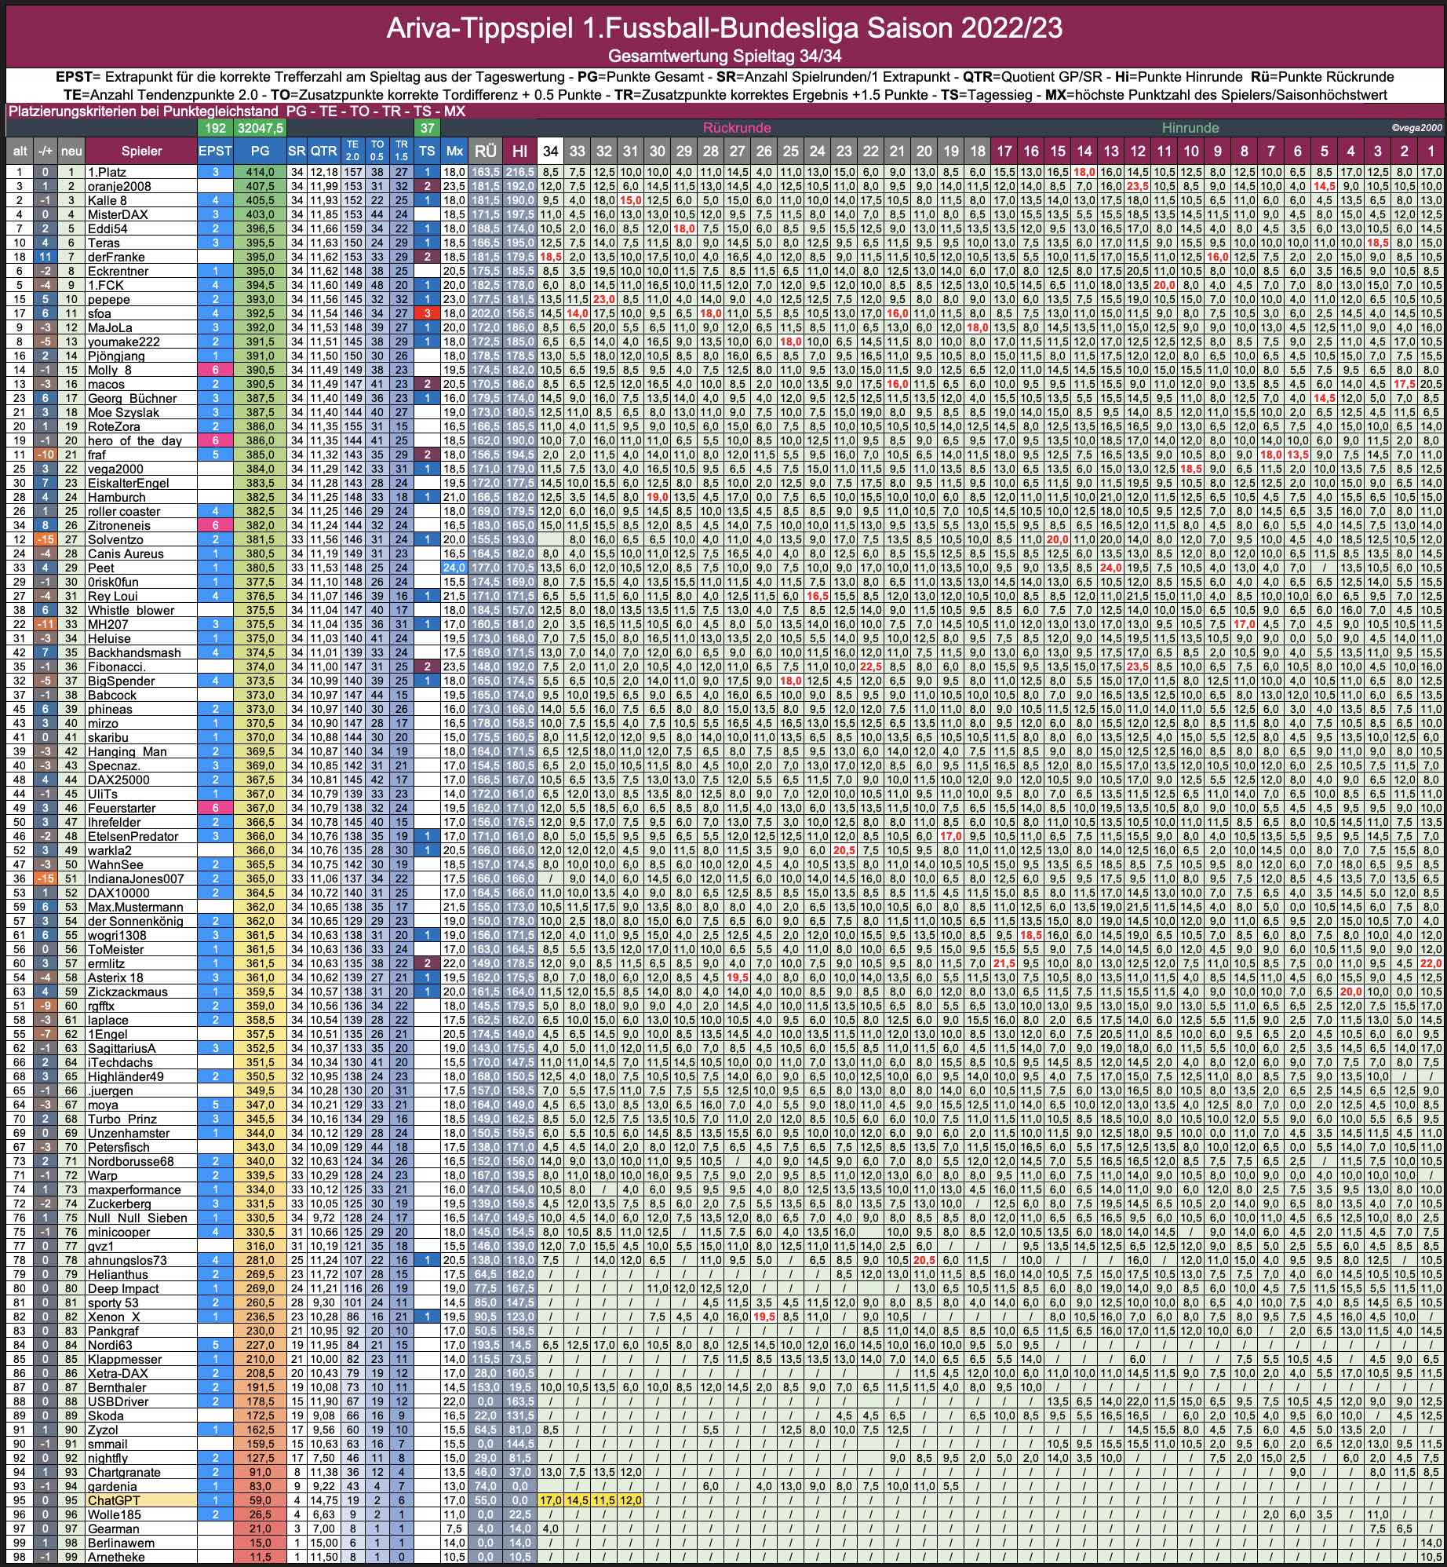The height and width of the screenshot is (1567, 1447).
Task: Select the highlighted player name 'ChatGPT'
Action: [113, 1500]
